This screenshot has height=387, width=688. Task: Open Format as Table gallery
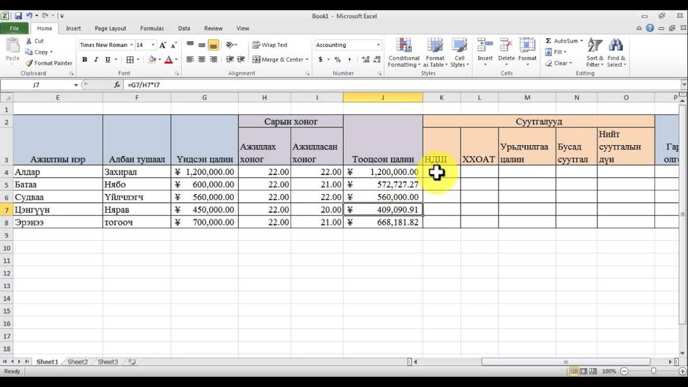coord(434,53)
